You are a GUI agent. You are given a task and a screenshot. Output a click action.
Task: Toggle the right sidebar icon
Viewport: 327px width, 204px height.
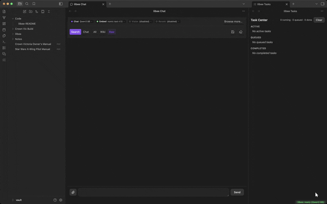[x=323, y=4]
